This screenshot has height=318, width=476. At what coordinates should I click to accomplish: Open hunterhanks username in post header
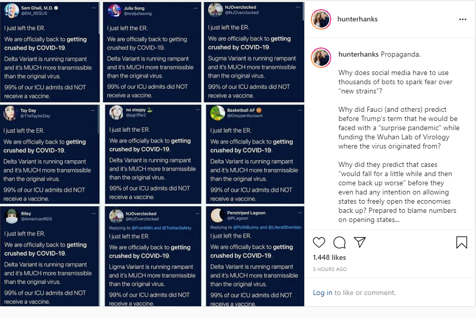[x=357, y=19]
